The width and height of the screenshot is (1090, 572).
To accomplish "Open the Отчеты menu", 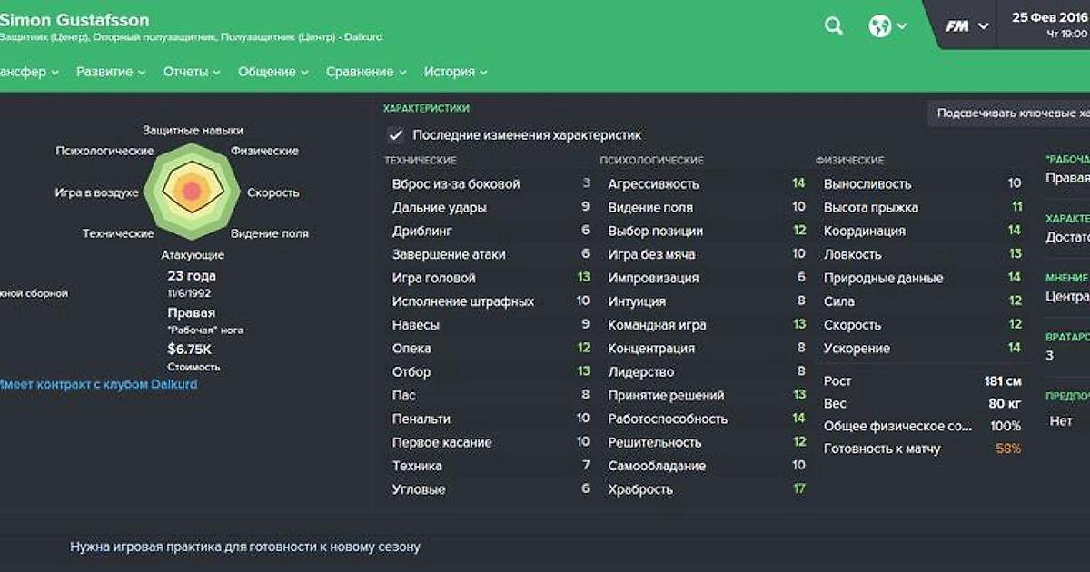I will point(193,72).
